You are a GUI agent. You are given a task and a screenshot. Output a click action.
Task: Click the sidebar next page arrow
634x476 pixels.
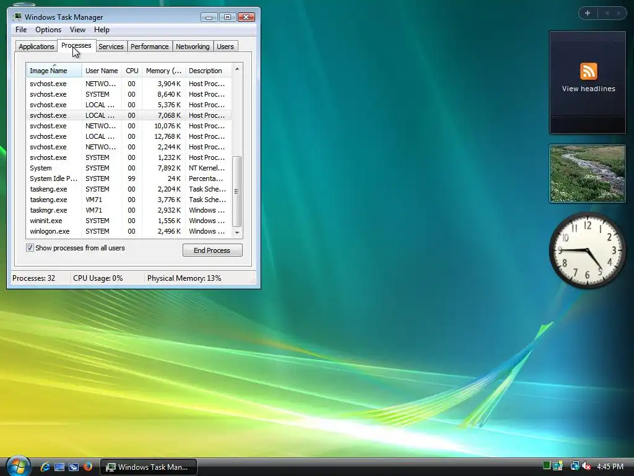coord(619,13)
